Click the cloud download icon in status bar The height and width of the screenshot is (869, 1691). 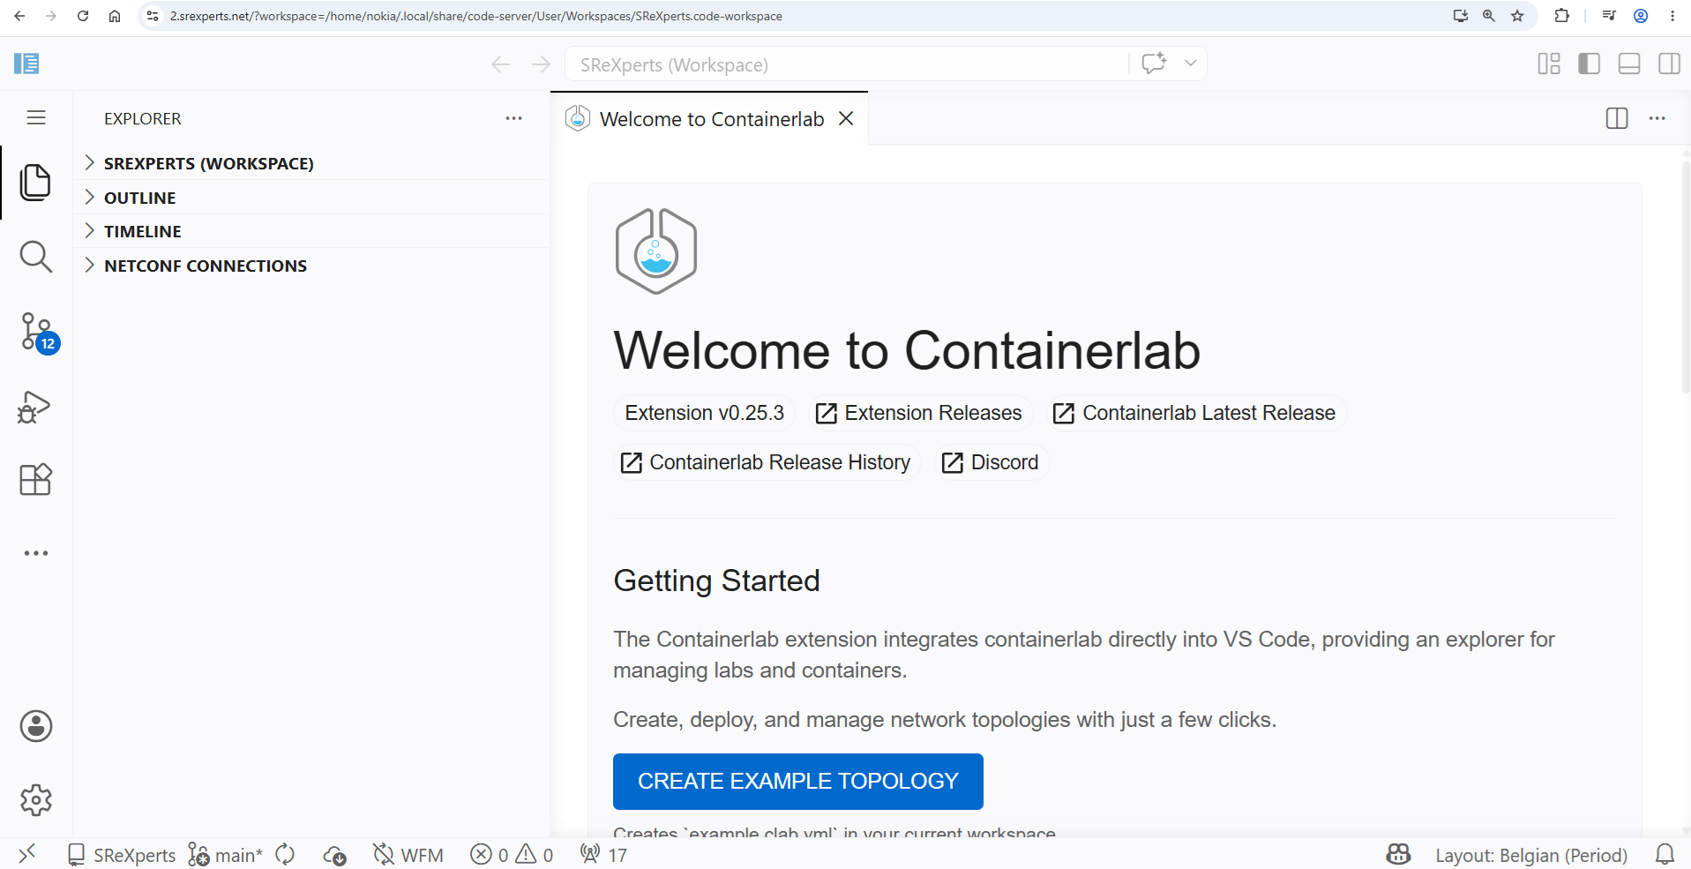[334, 855]
